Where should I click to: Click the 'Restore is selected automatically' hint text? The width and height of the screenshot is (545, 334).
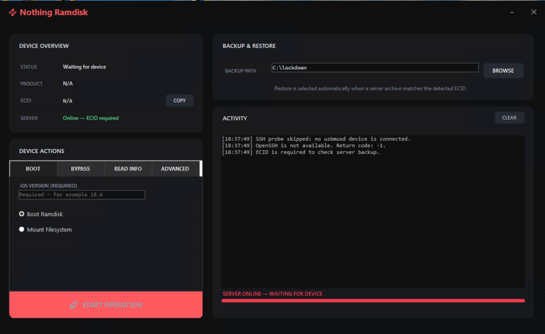pos(370,88)
